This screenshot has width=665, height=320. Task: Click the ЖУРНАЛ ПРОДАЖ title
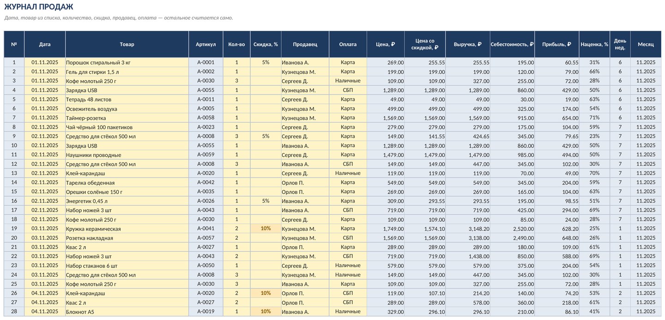pyautogui.click(x=39, y=7)
